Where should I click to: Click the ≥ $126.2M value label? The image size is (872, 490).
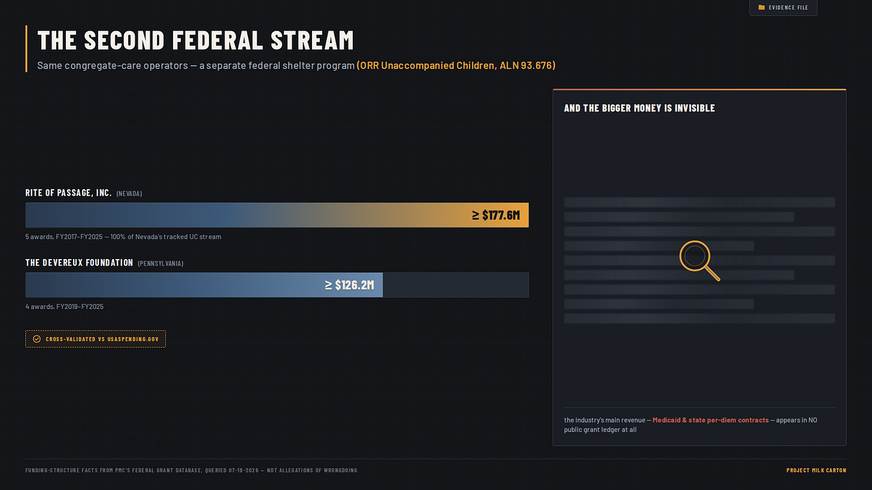click(x=350, y=285)
